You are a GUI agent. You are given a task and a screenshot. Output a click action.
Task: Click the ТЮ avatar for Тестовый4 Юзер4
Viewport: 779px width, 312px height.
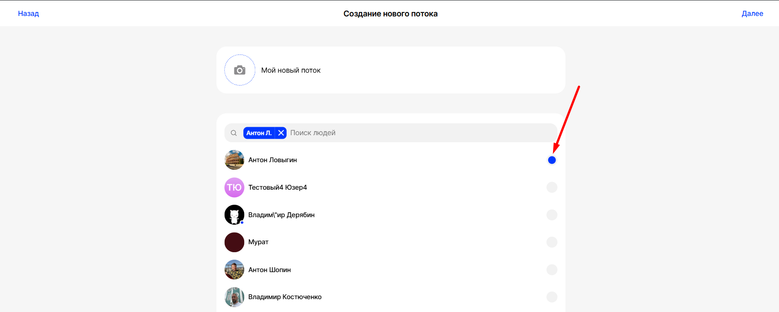point(234,187)
